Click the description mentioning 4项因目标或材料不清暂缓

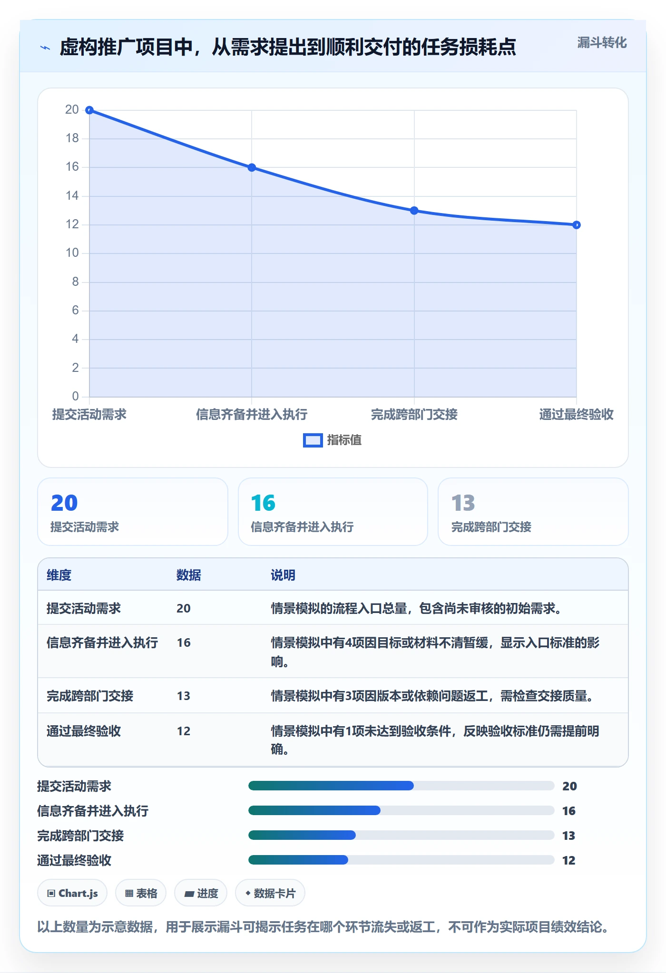coord(435,652)
